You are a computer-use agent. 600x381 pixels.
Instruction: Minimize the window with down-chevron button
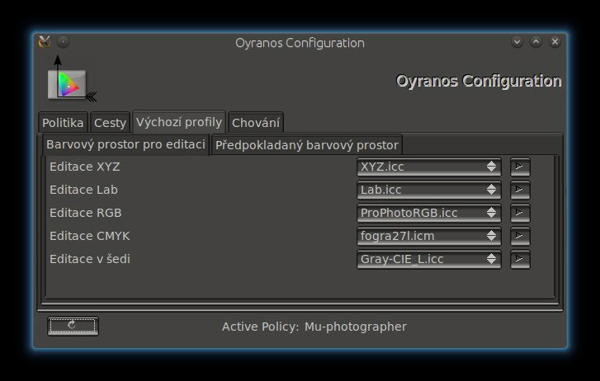coord(517,41)
